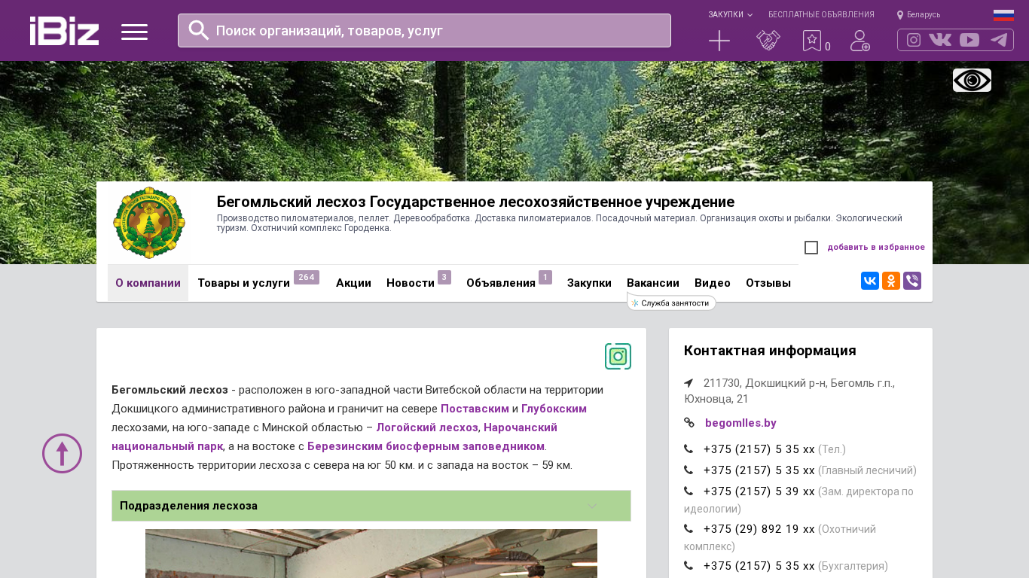Reveal Охотничий комплекс phone number
The image size is (1029, 578).
[x=759, y=529]
